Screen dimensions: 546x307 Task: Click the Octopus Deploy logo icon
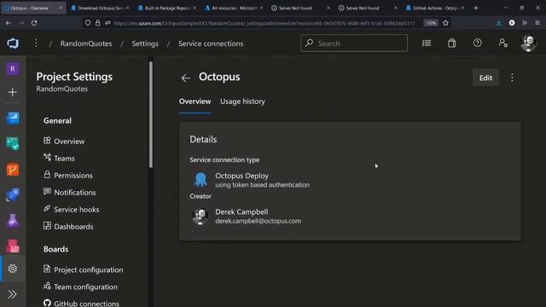pos(200,180)
